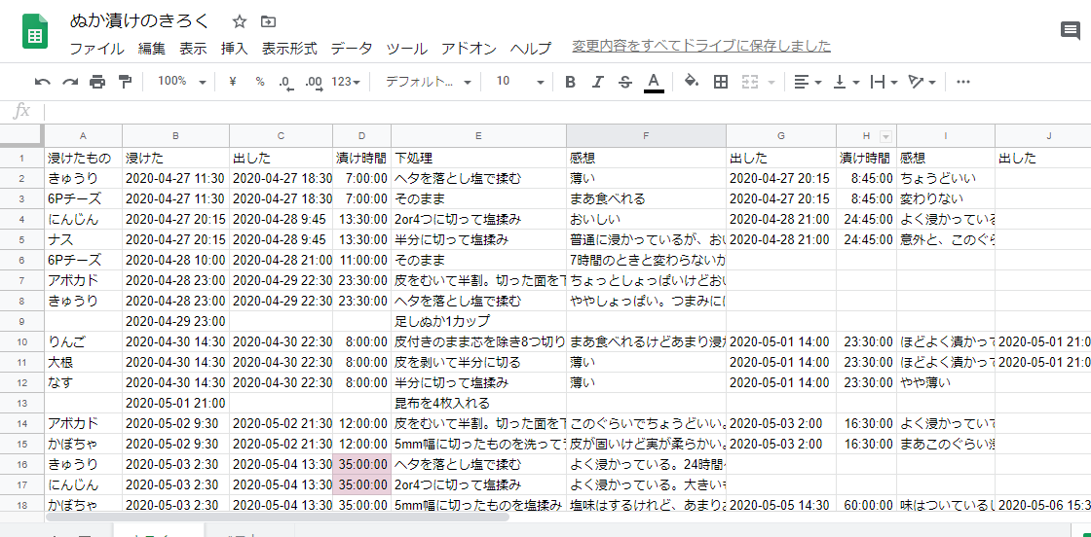1091x537 pixels.
Task: Select the 下処理 header cell
Action: 478,159
